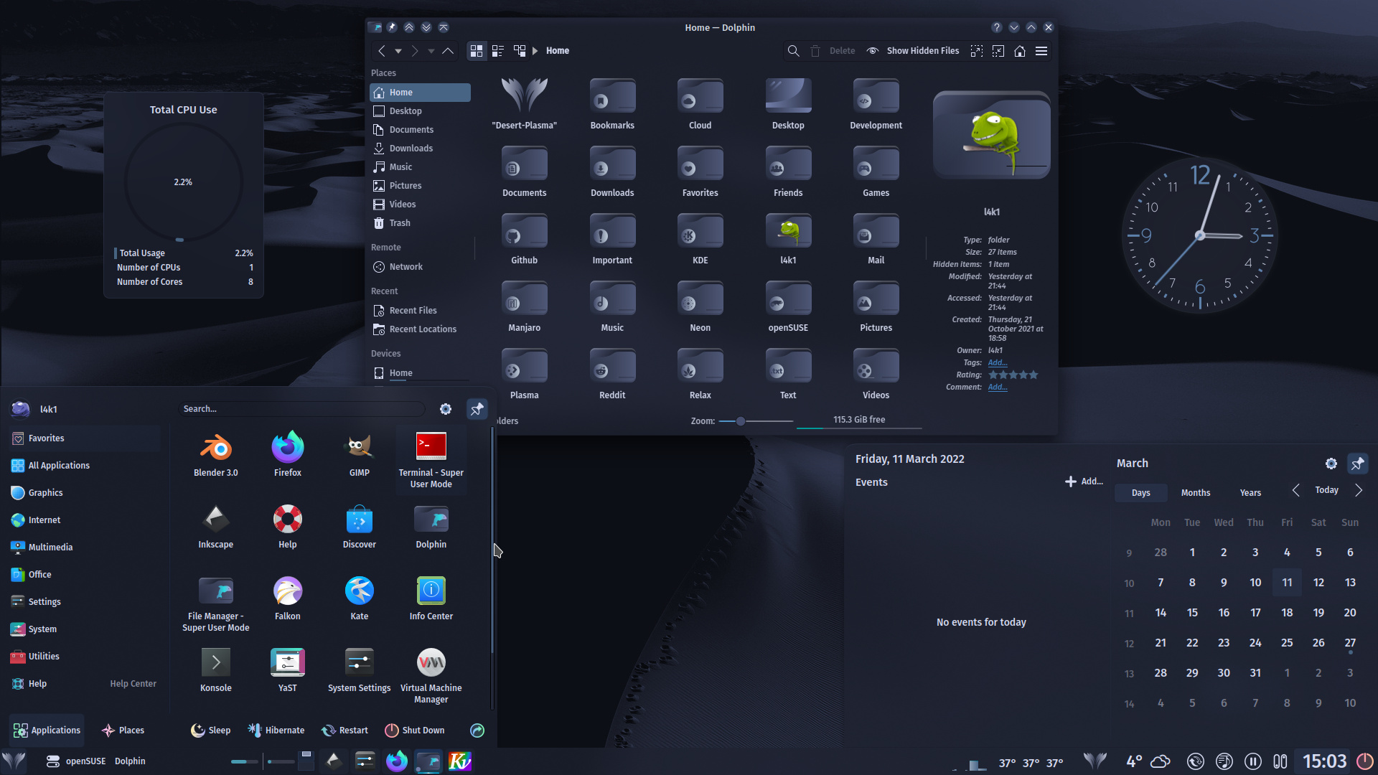Screen dimensions: 1378x775
Task: Launch Kate text editor
Action: pos(359,598)
